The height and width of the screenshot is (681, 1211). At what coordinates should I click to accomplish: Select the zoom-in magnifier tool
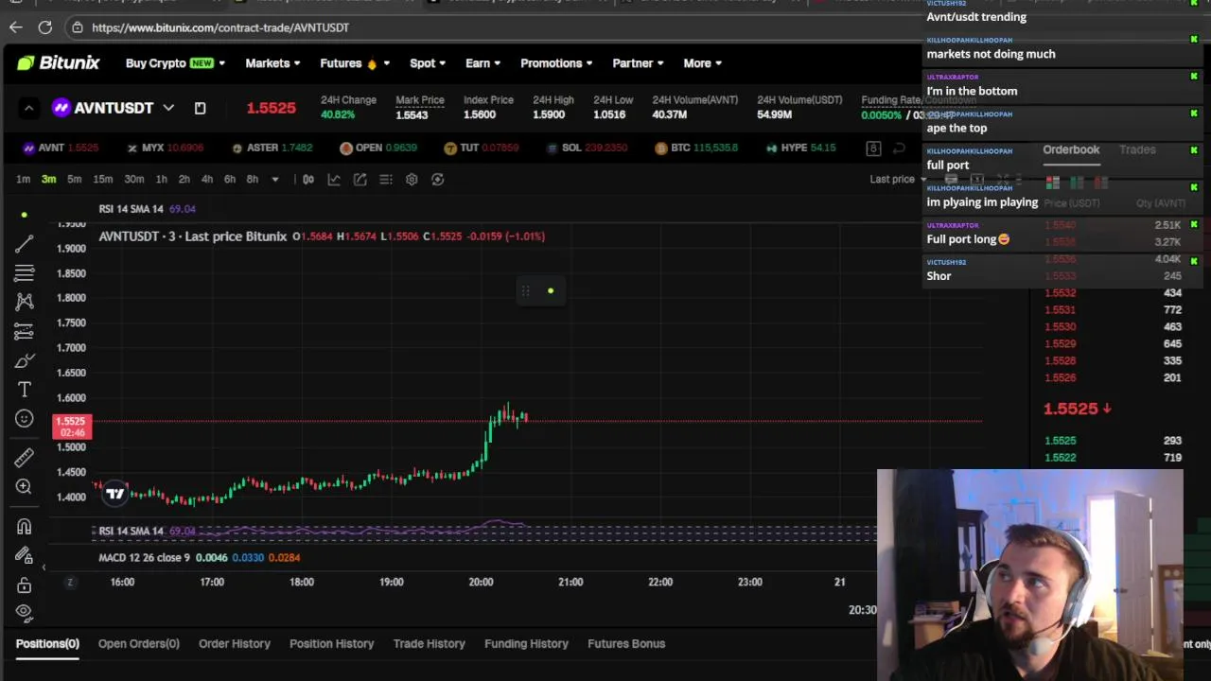coord(25,486)
